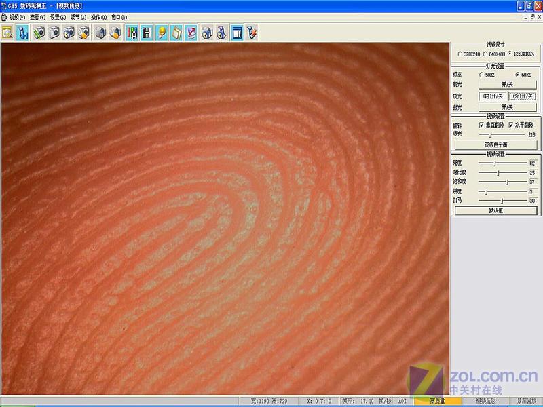Screen dimensions: 543x407
Task: Click the 激光 开/关 laser button
Action: click(508, 107)
